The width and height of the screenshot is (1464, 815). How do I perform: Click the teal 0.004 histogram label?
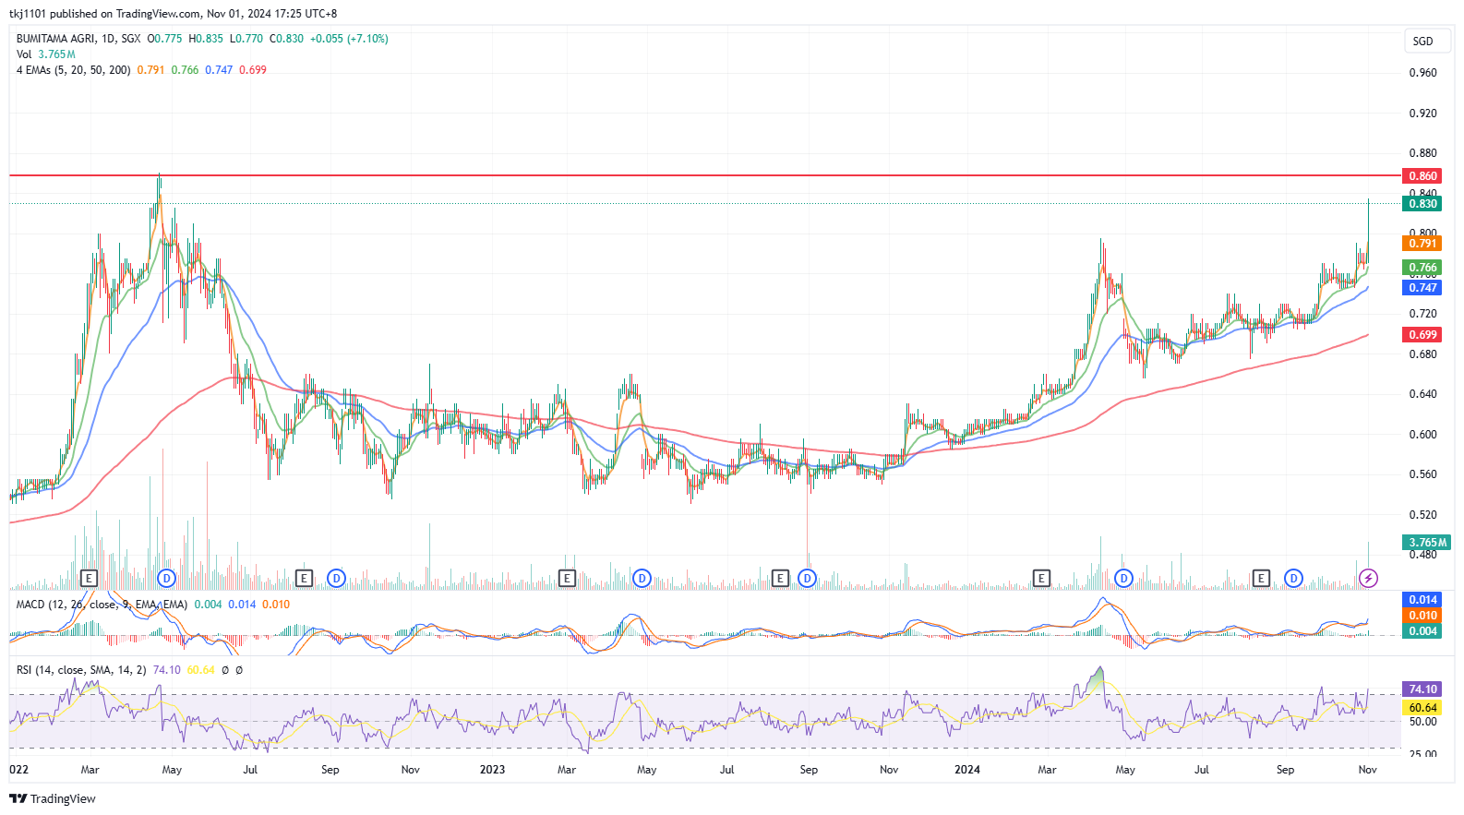point(1422,631)
